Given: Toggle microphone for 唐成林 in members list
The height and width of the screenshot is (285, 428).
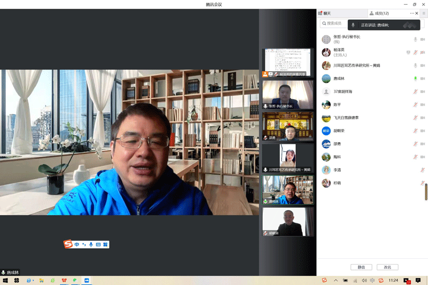Looking at the screenshot, I should pyautogui.click(x=415, y=79).
